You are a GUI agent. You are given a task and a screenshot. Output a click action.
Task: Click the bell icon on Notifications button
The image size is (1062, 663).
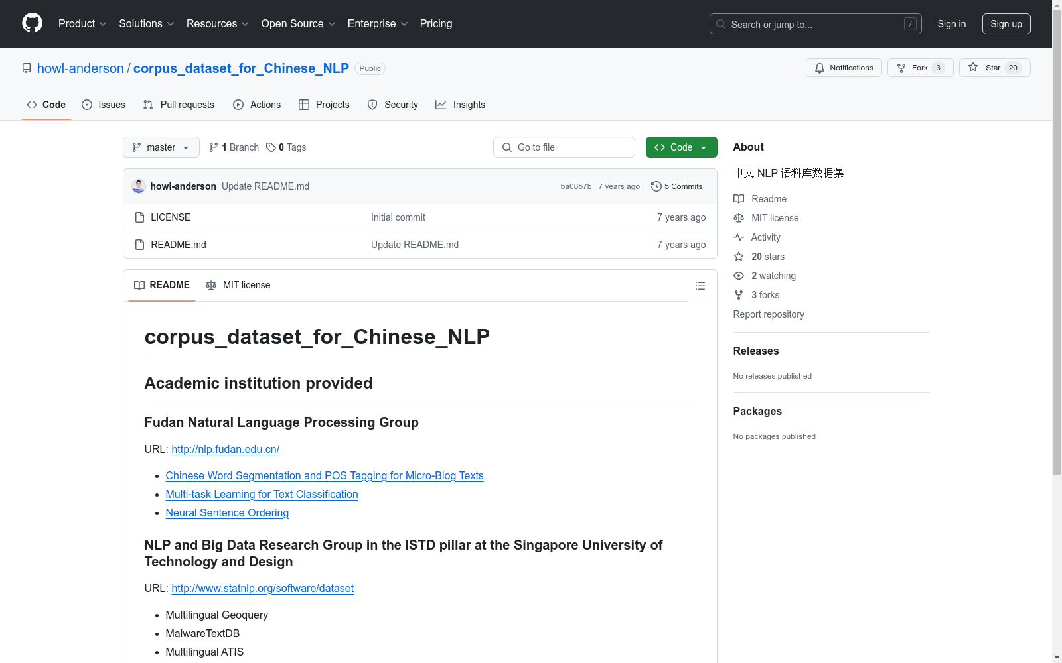click(x=820, y=68)
